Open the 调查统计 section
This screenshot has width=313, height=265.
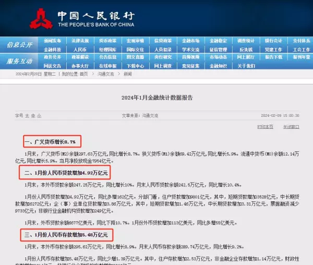(246, 41)
